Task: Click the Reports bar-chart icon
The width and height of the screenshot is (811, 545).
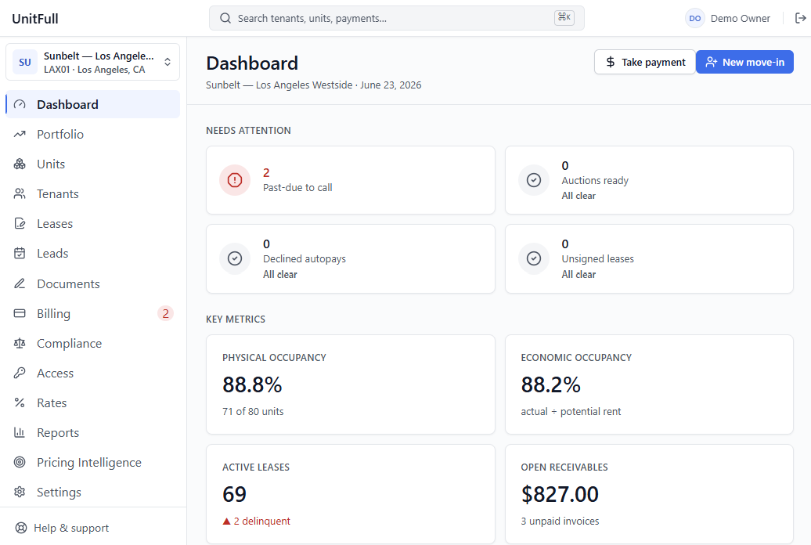Action: pos(20,433)
